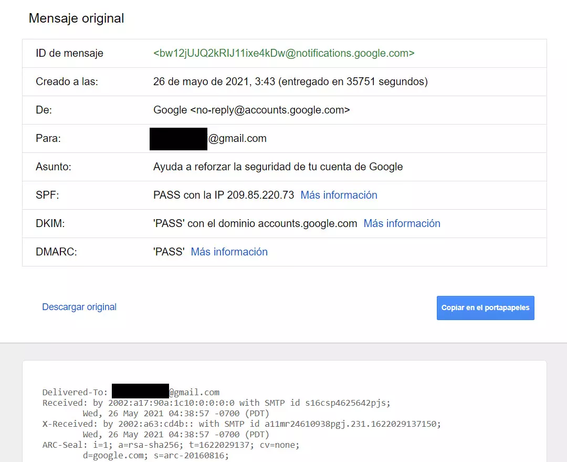Open 'Más información' link in DKIM row
567x462 pixels.
point(402,223)
